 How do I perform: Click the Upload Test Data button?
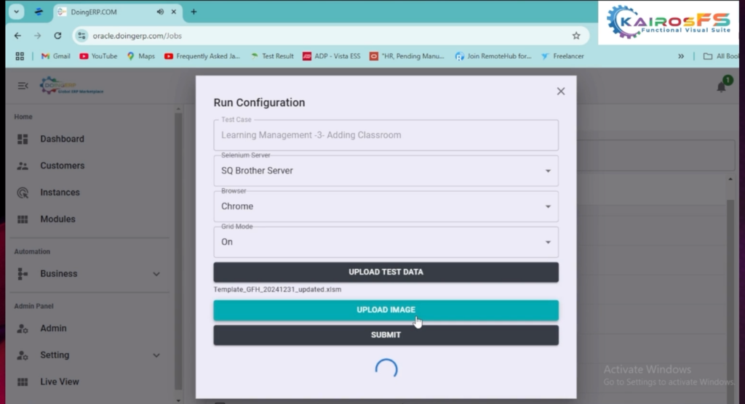click(x=386, y=272)
